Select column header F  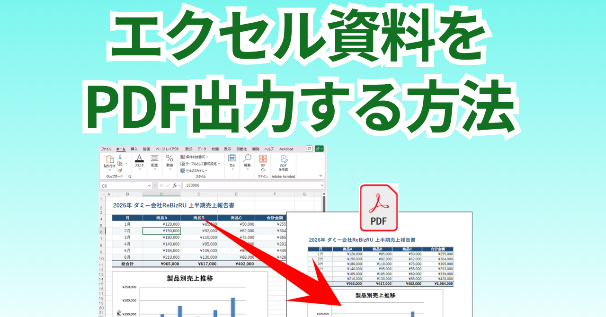275,194
